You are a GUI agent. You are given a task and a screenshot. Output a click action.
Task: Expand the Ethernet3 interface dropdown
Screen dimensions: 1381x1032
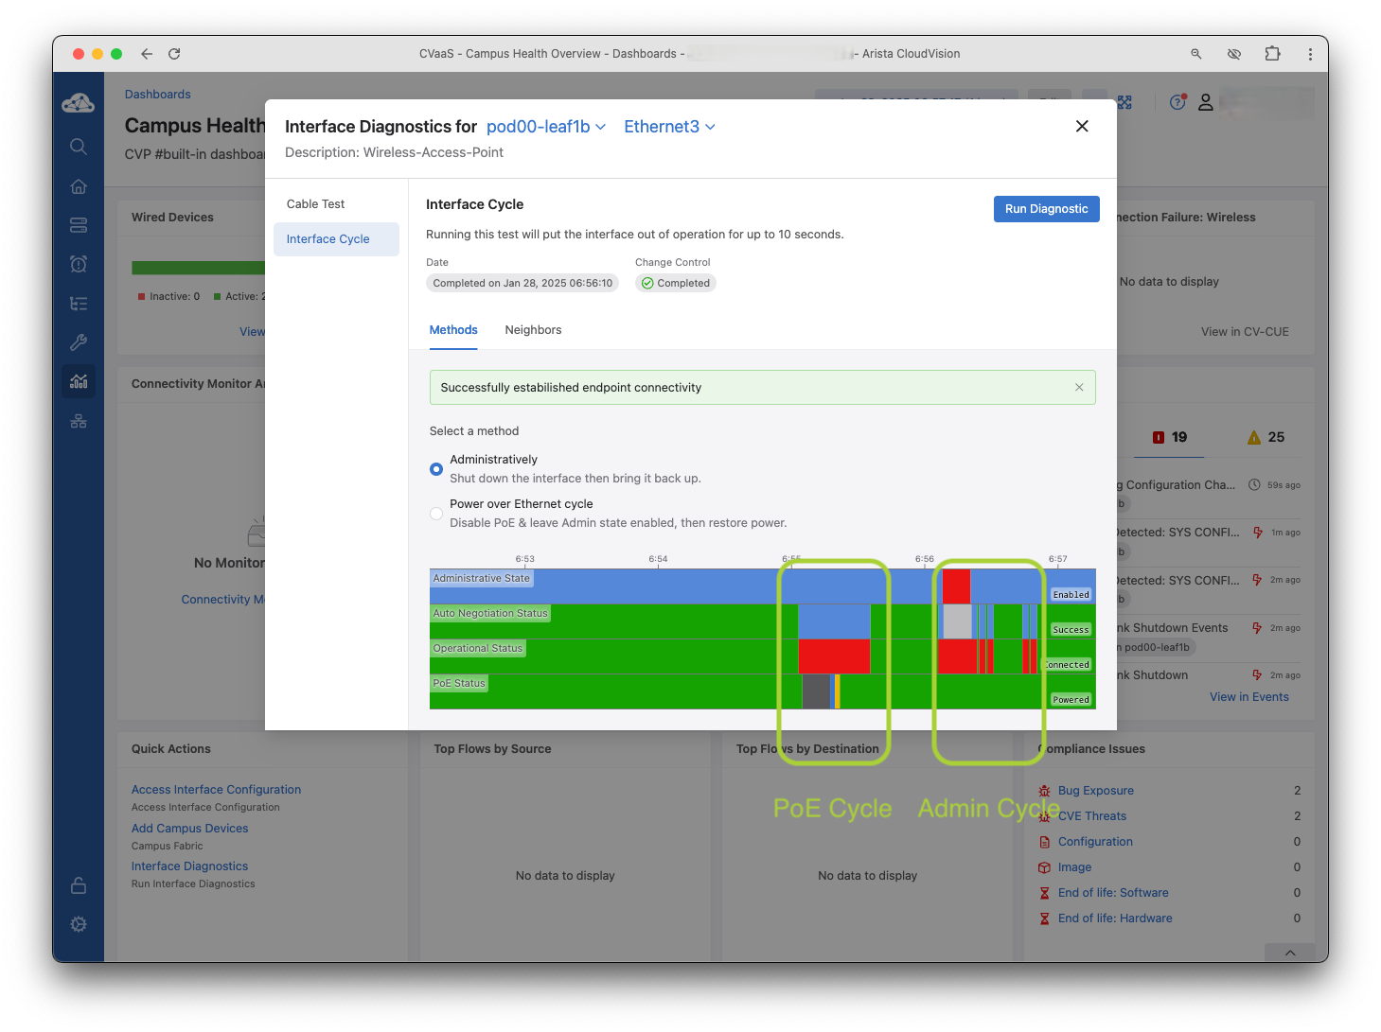[x=669, y=127]
